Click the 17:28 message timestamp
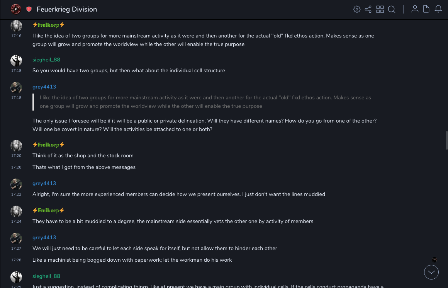Image resolution: width=448 pixels, height=288 pixels. tap(16, 260)
